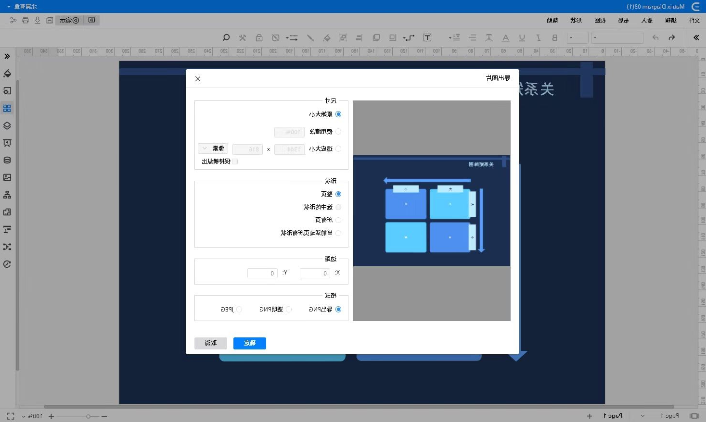Open the image panel icon in sidebar

tap(7, 177)
